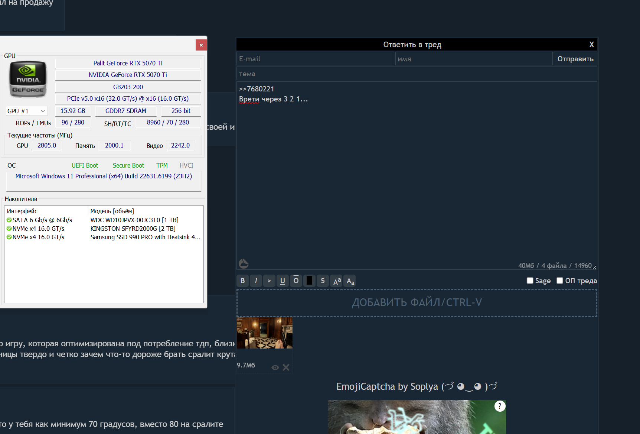Select the WDC WD10JPVX-00JC3T0 drive row
Image resolution: width=640 pixels, height=434 pixels.
coord(104,220)
